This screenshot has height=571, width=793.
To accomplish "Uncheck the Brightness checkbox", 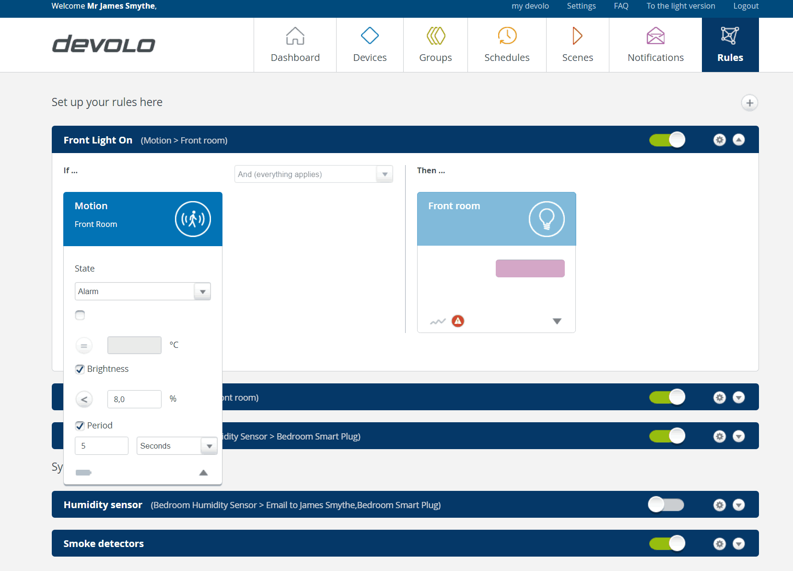I will tap(80, 369).
